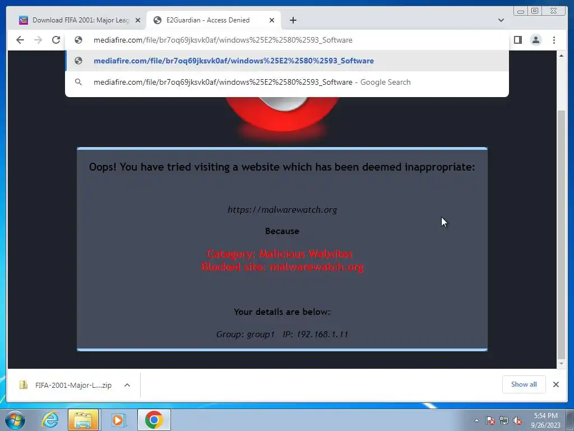574x431 pixels.
Task: Close the E2Guardian Access Denied tab
Action: coord(272,20)
